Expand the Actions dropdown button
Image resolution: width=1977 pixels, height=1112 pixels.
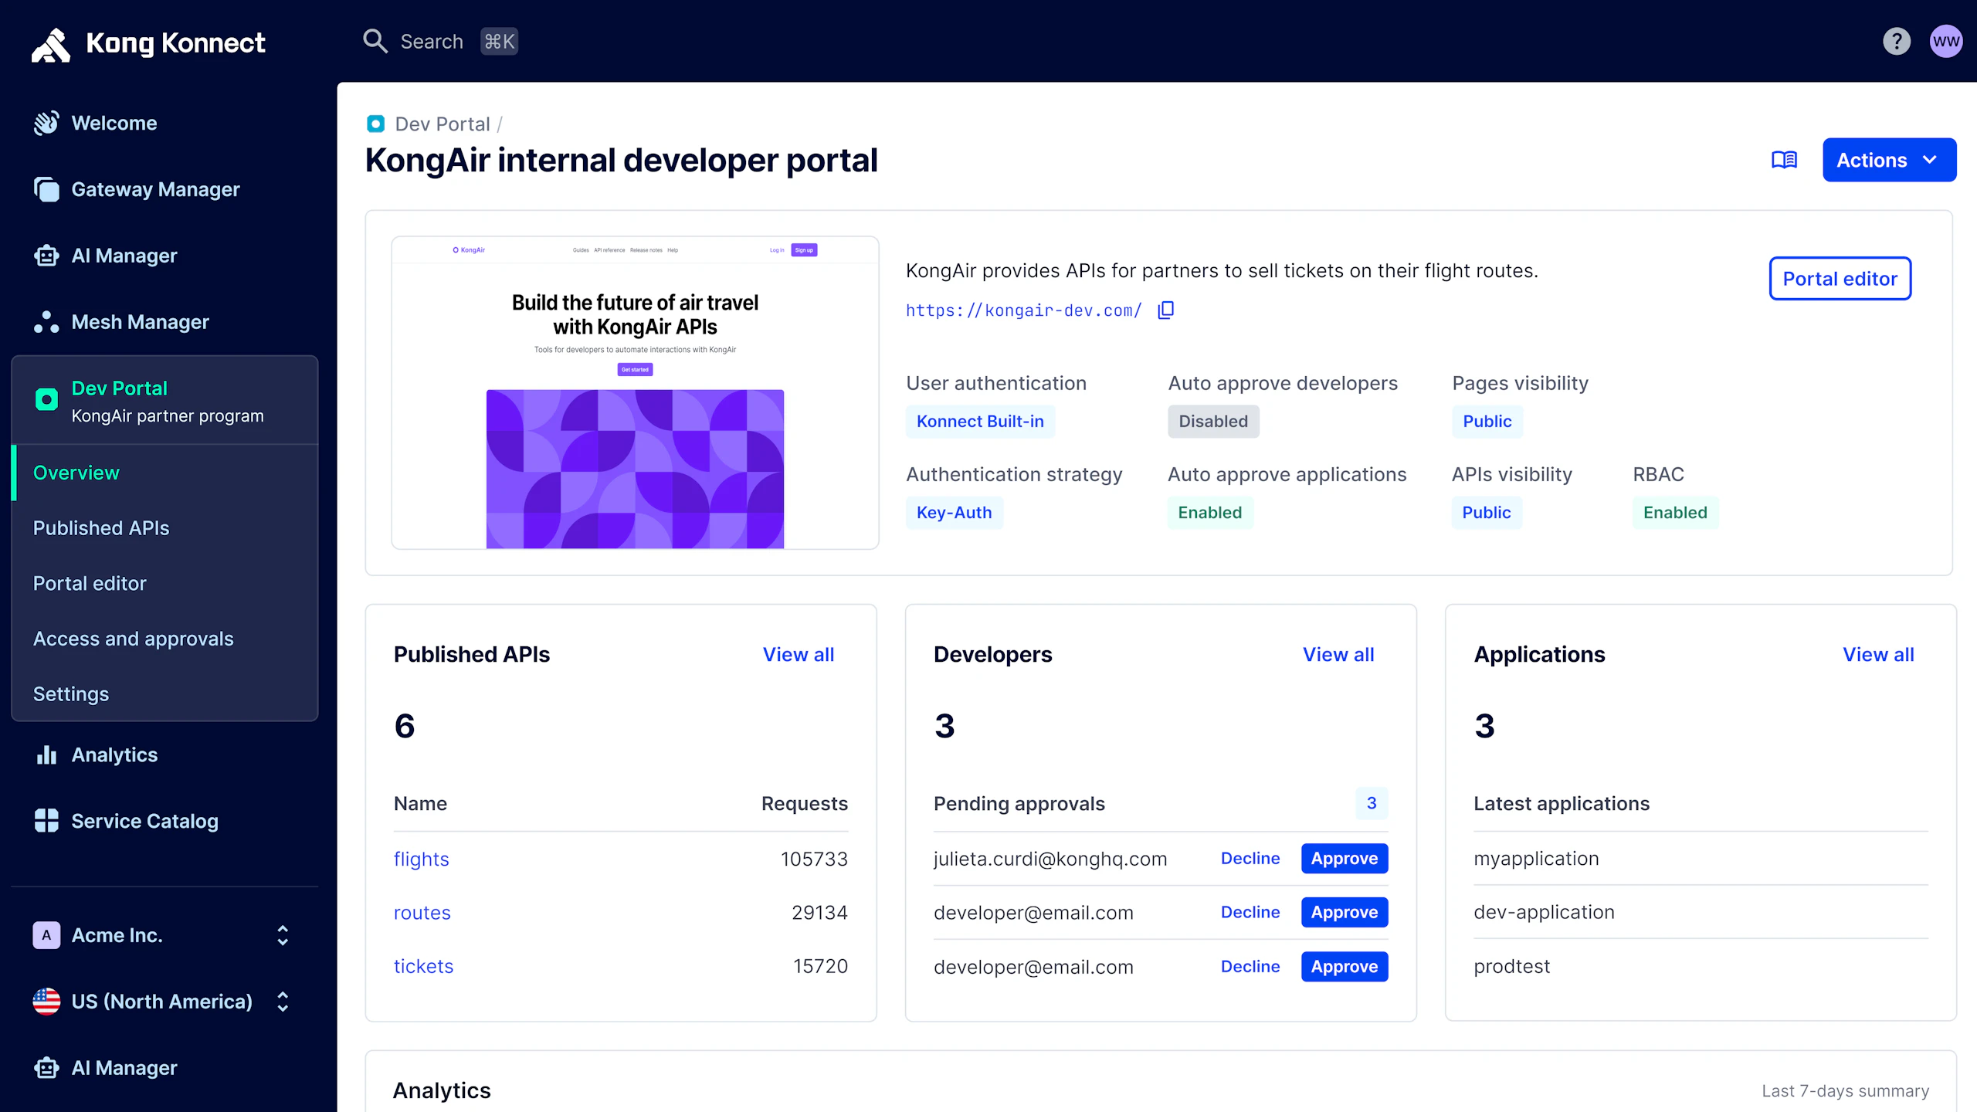point(1888,160)
